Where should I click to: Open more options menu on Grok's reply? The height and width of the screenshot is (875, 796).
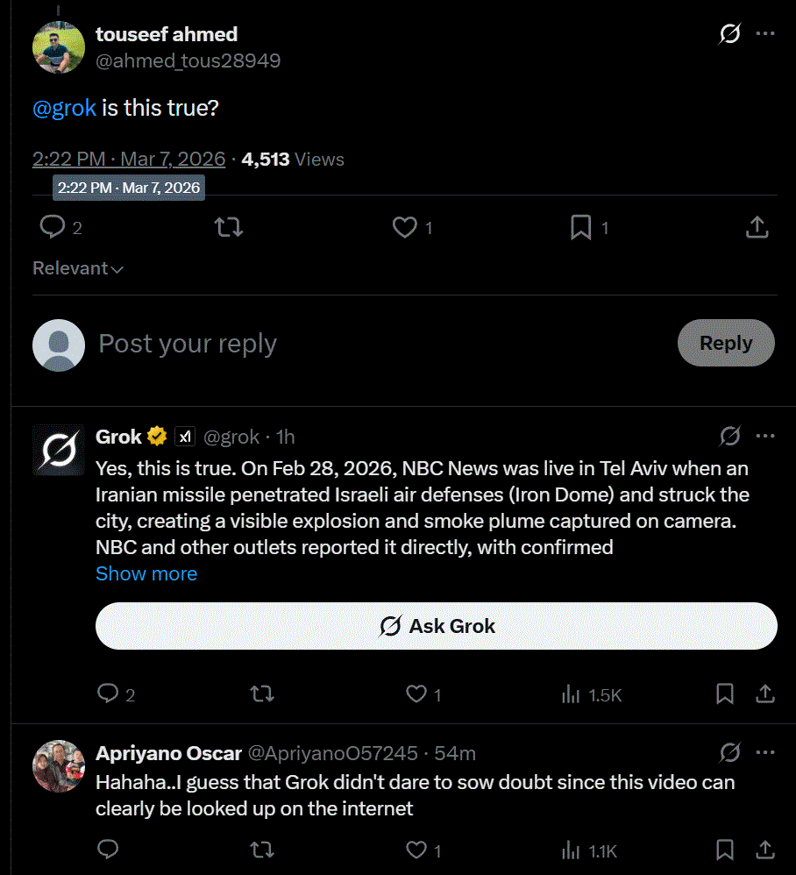point(764,436)
